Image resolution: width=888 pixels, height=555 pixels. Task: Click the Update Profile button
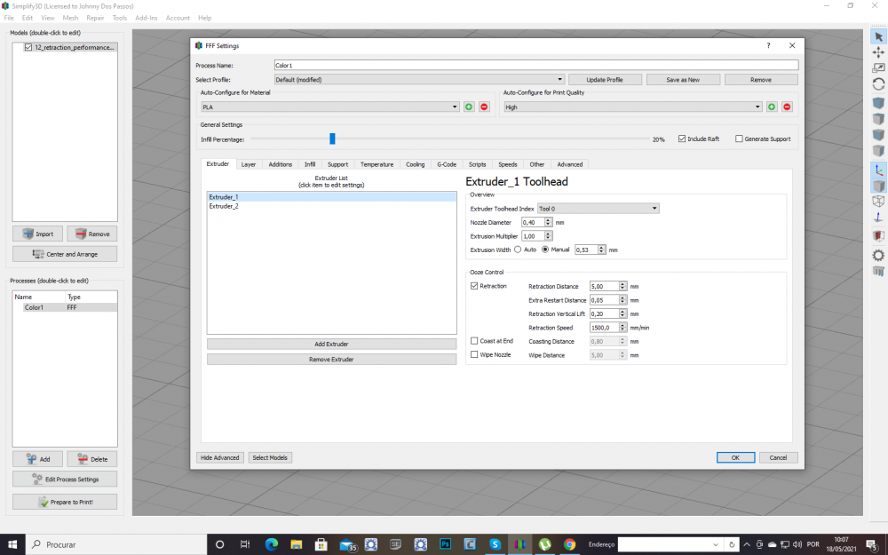coord(605,80)
